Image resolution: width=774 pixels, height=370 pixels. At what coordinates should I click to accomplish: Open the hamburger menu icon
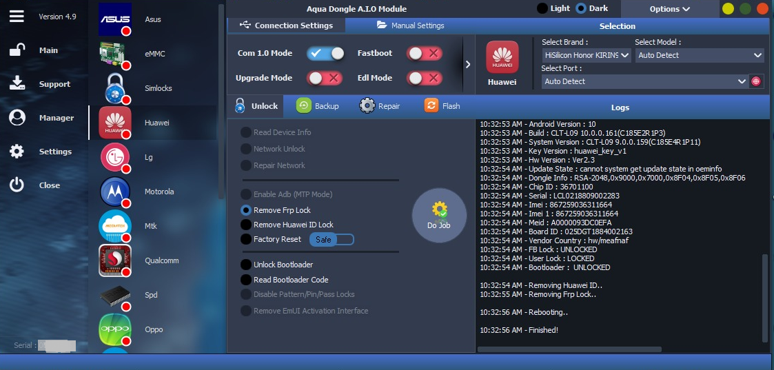[x=17, y=17]
